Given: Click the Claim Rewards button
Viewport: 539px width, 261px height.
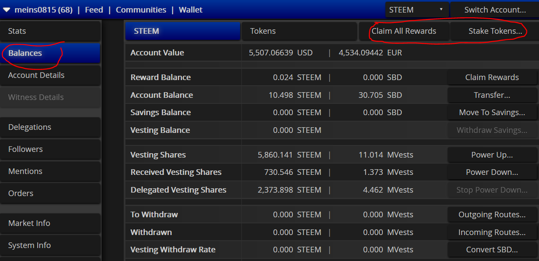Looking at the screenshot, I should click(x=492, y=77).
